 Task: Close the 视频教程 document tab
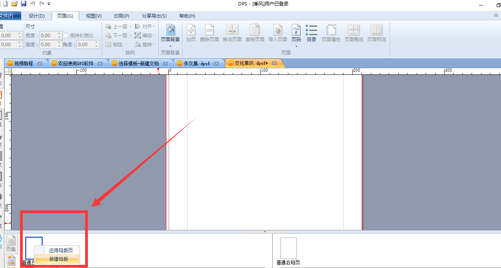(40, 63)
